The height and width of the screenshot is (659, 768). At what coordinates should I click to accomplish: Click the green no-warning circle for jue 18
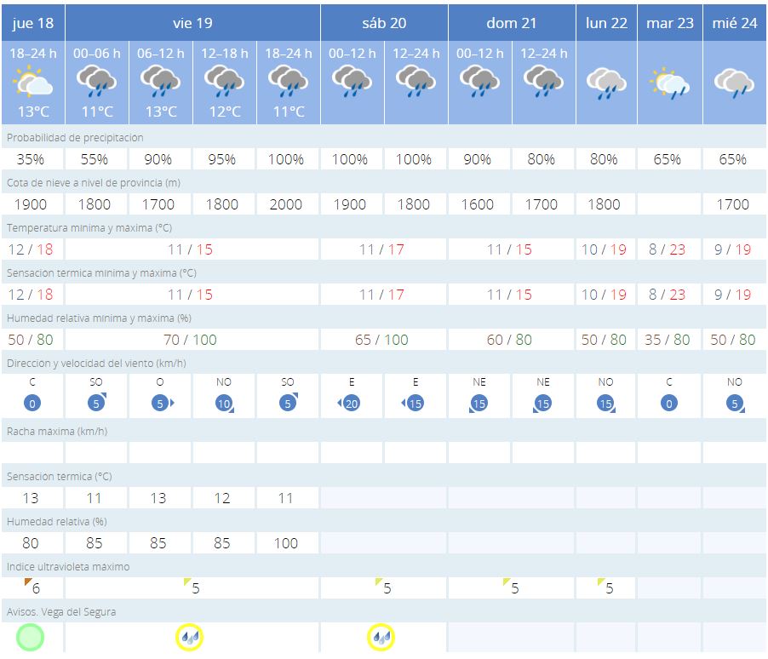[30, 637]
